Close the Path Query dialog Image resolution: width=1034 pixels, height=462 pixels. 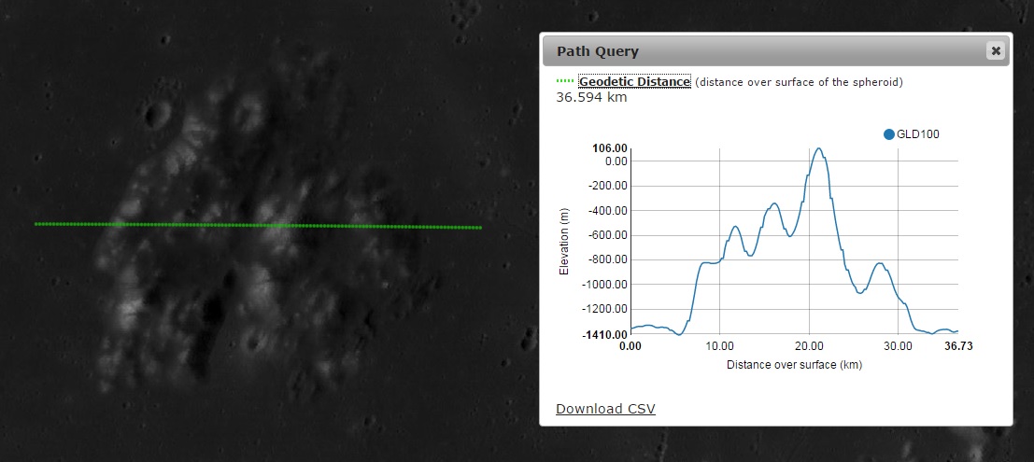(995, 50)
